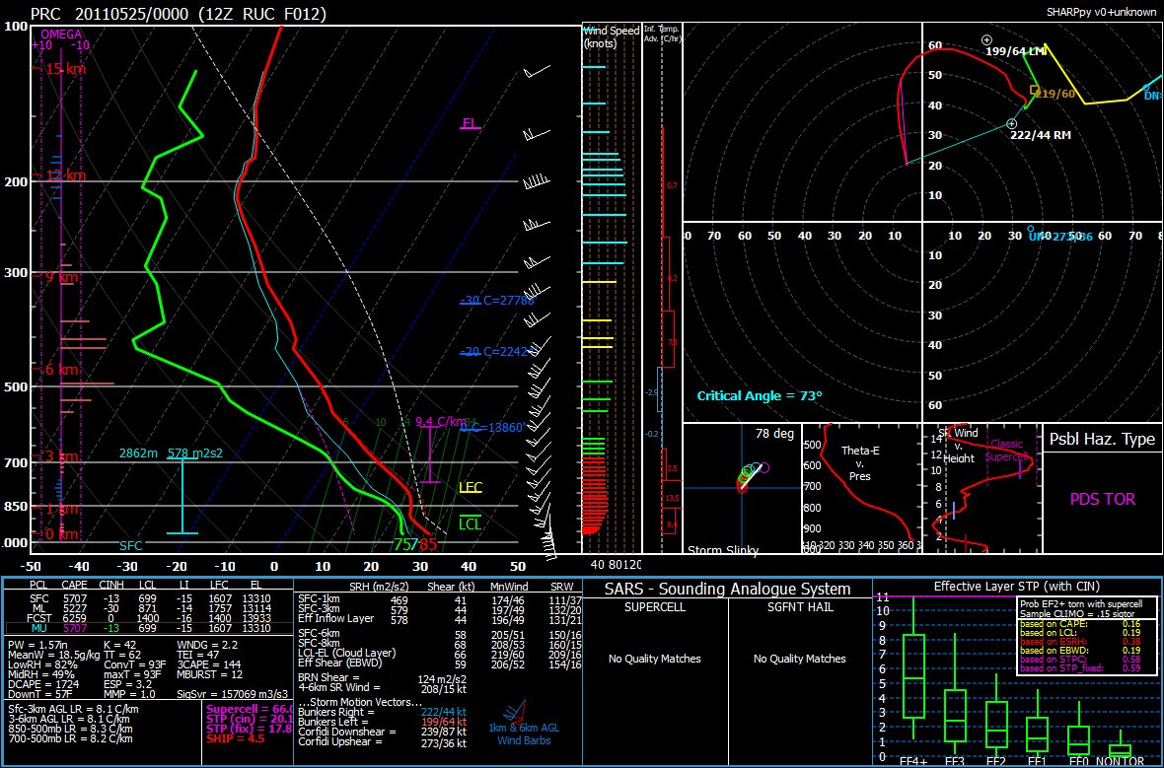Click the 15 km height label
Viewport: 1164px width, 768px height.
click(65, 70)
